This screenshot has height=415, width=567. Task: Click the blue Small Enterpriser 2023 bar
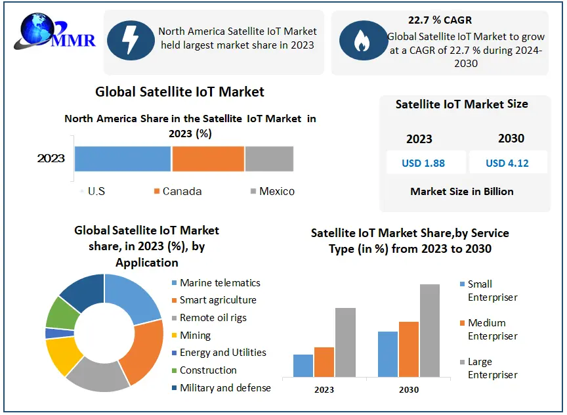(x=303, y=366)
